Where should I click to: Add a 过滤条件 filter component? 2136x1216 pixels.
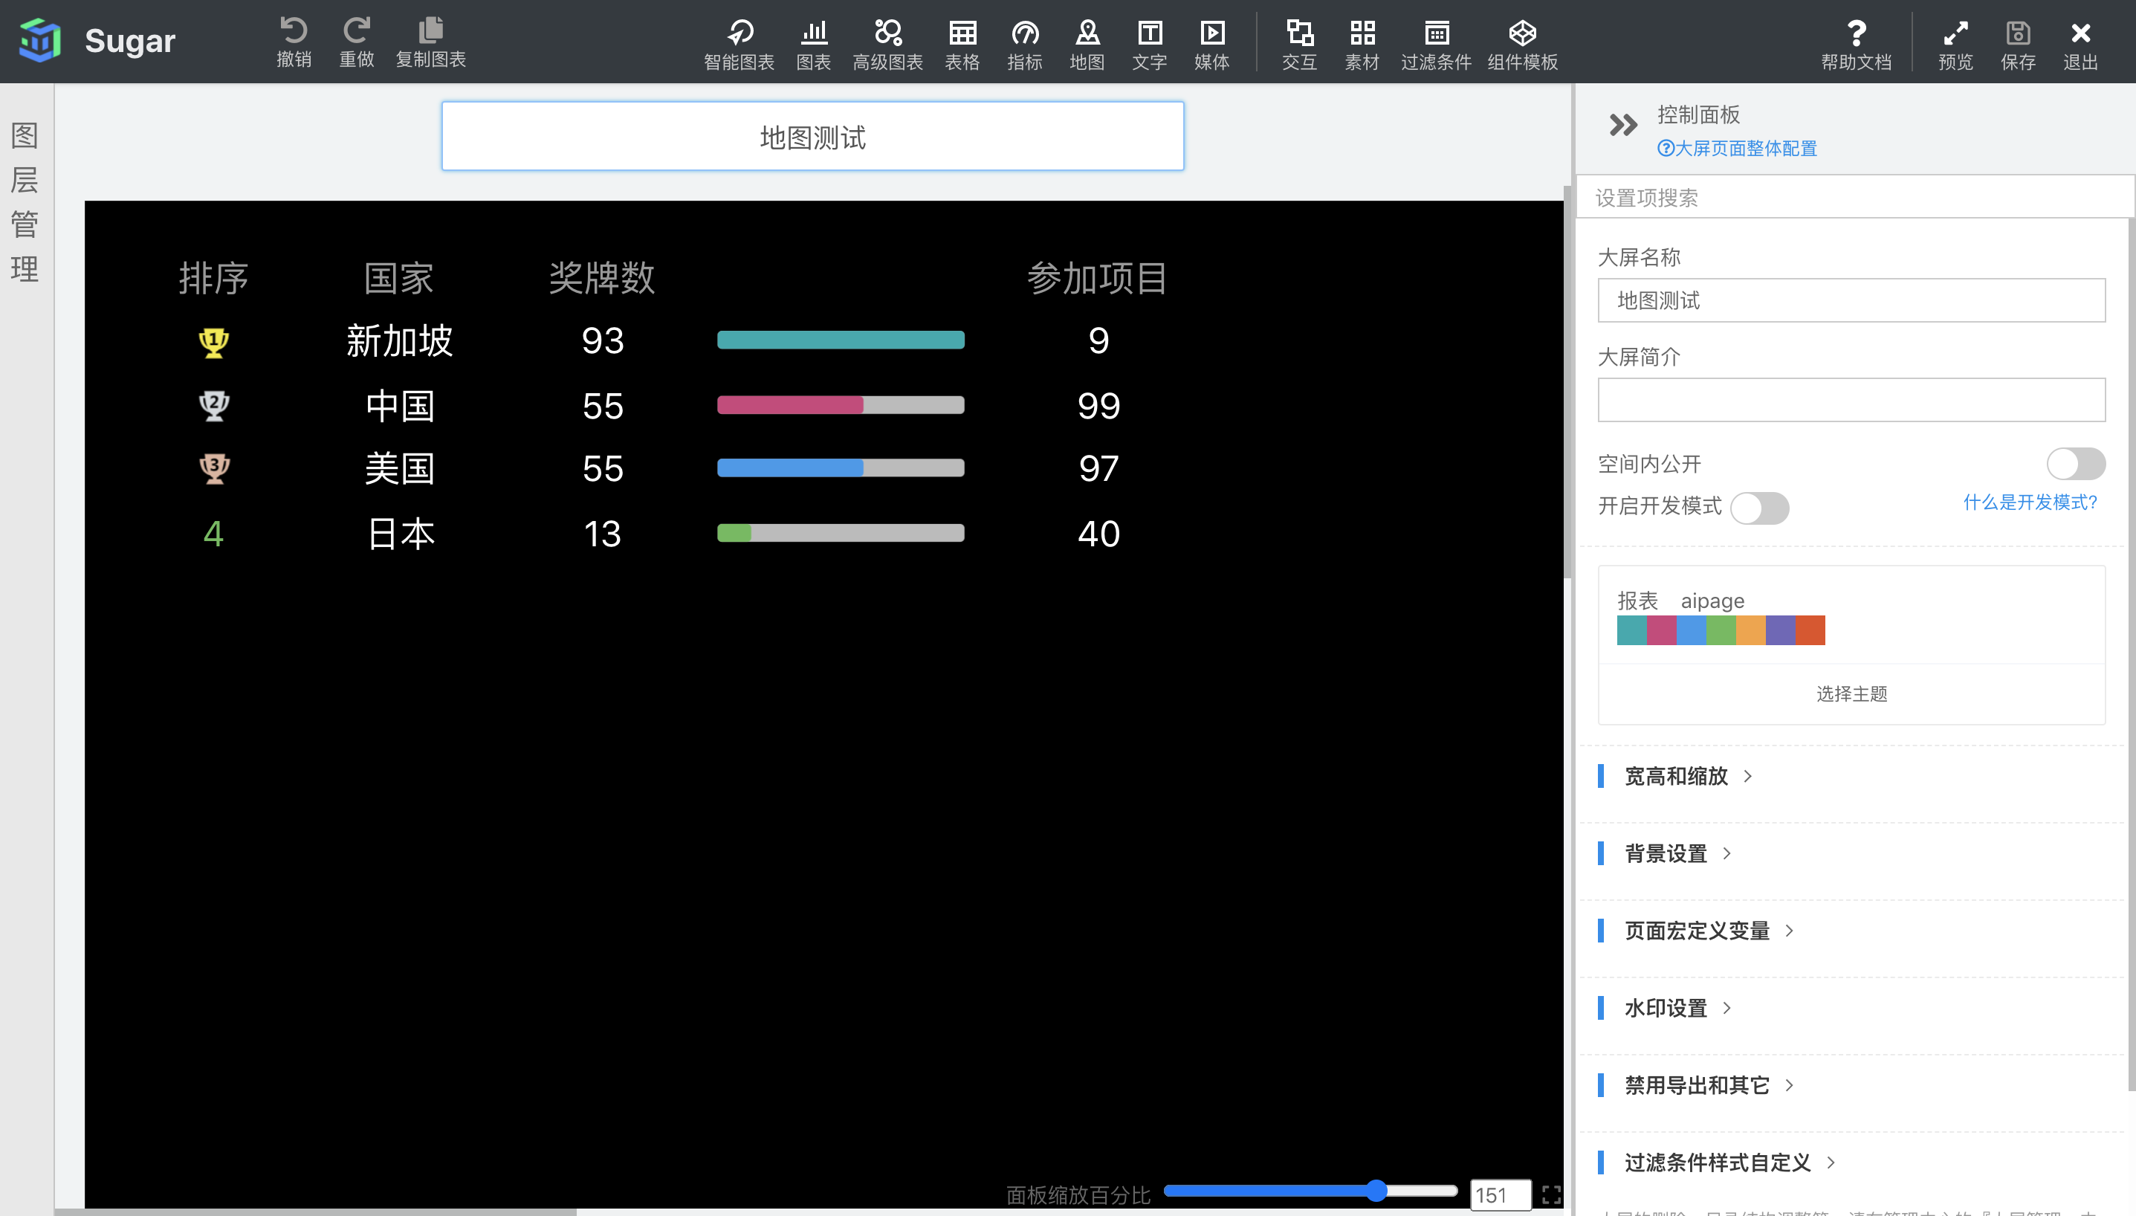click(1436, 45)
